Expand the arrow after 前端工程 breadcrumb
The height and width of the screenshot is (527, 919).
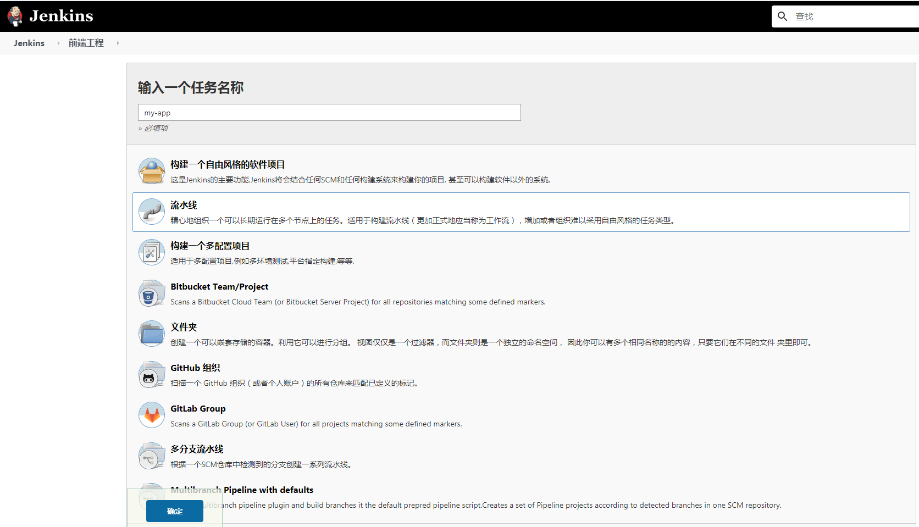(x=118, y=43)
